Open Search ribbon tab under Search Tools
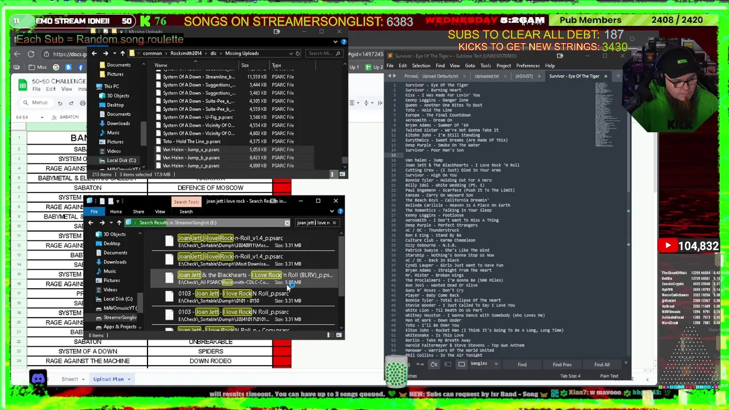729x410 pixels. click(x=186, y=212)
